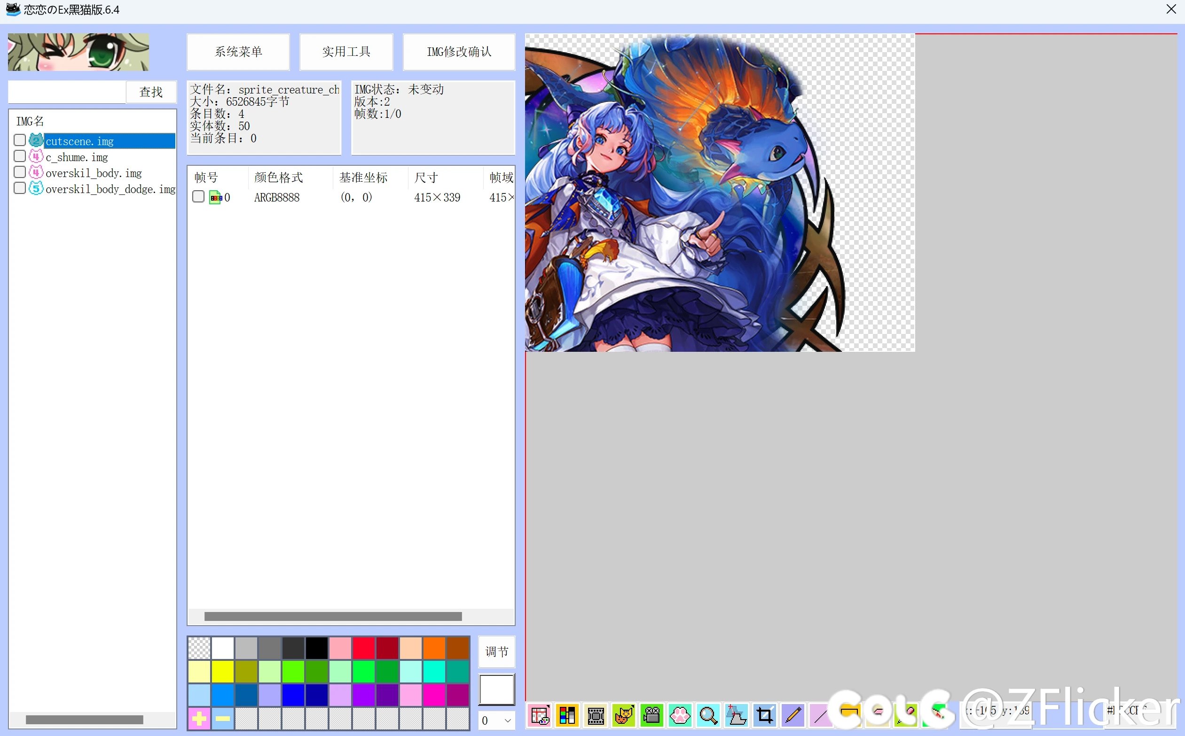1185x736 pixels.
Task: Select the pencil drawing tool
Action: point(793,715)
